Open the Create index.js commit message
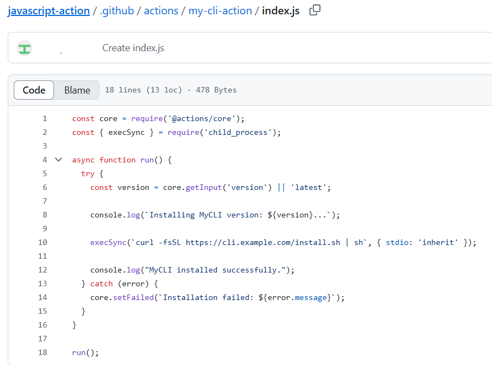The image size is (492, 365). point(133,48)
